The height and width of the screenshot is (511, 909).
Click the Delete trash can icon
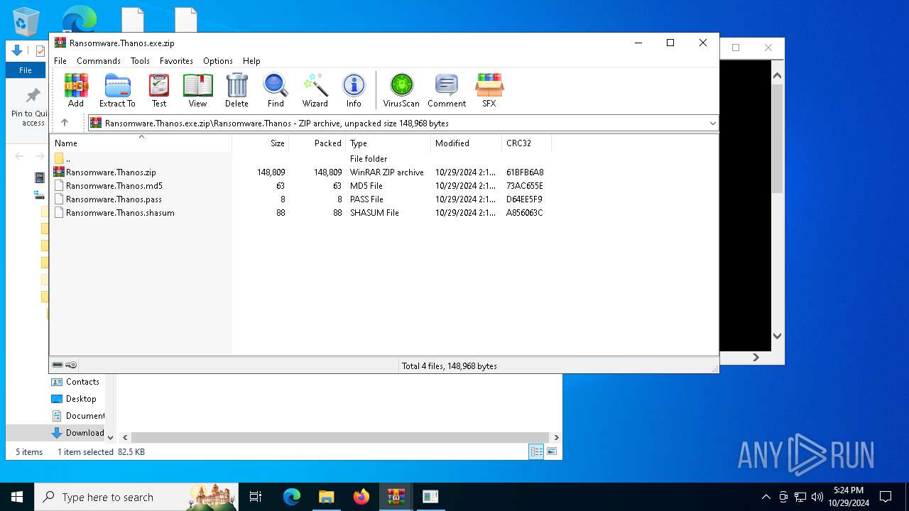tap(236, 90)
